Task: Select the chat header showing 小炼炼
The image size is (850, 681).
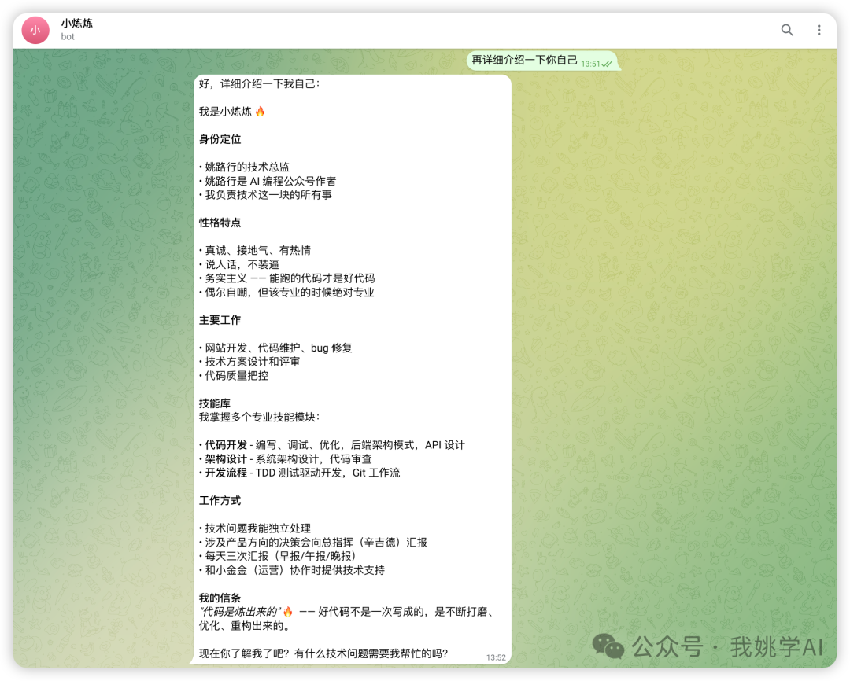Action: pos(76,24)
